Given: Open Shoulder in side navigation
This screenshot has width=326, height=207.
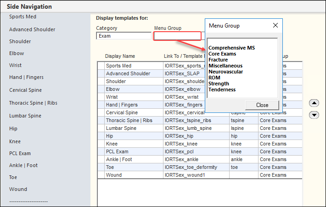Looking at the screenshot, I should point(20,41).
